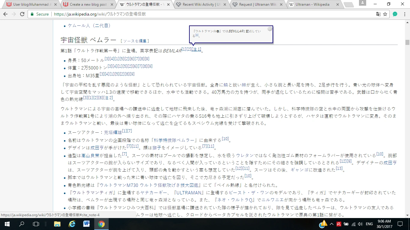Open the Chrome user profile button

point(362,3)
